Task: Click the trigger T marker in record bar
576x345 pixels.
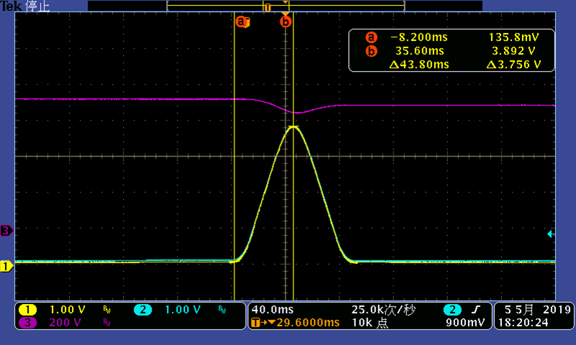Action: point(267,7)
